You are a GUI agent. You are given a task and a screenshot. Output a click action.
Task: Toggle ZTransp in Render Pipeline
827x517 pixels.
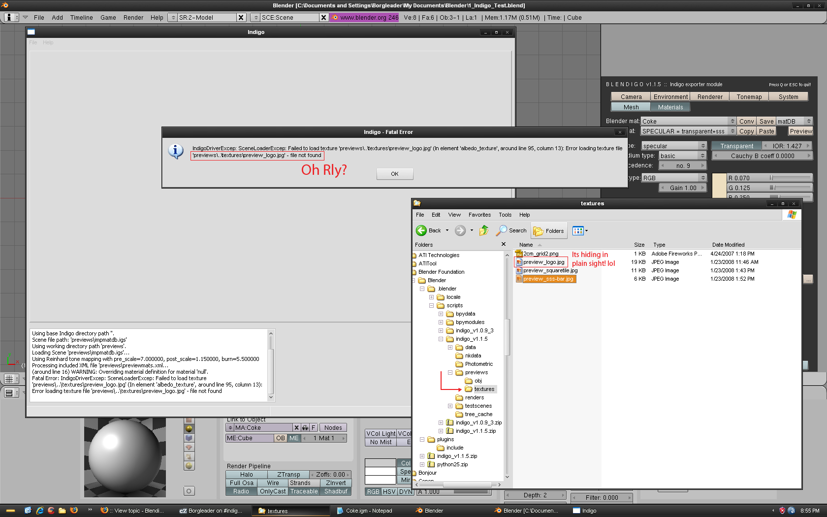pos(288,475)
